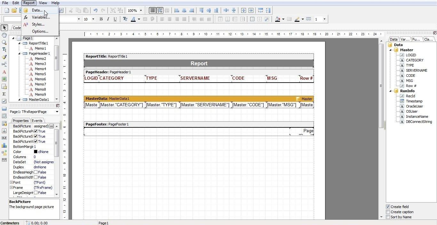Select the Edit Text tool

[x=4, y=50]
